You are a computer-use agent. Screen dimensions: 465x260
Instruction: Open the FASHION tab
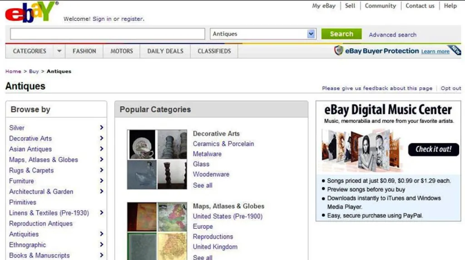[84, 51]
